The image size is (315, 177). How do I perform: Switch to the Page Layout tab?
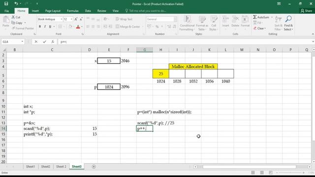[x=53, y=11]
